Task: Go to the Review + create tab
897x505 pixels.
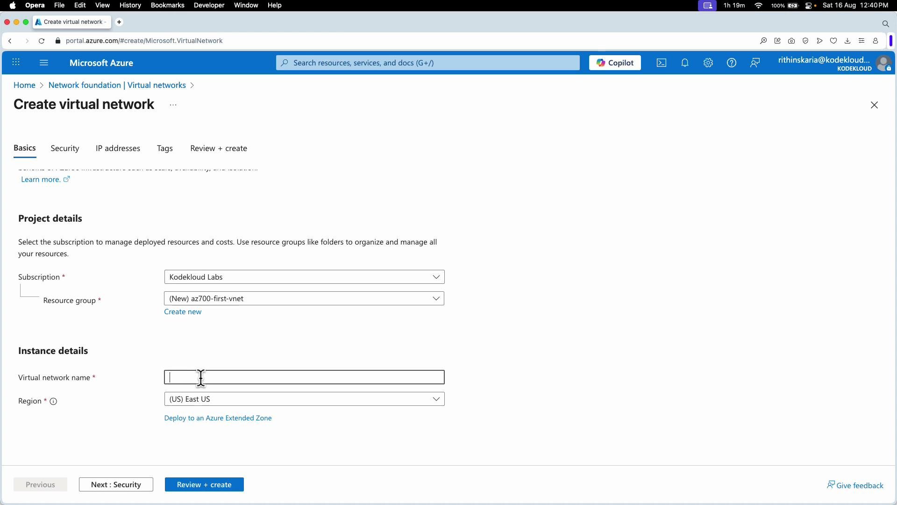Action: [219, 148]
